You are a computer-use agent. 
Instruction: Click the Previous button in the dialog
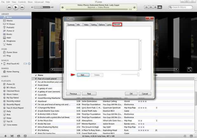pyautogui.click(x=73, y=94)
